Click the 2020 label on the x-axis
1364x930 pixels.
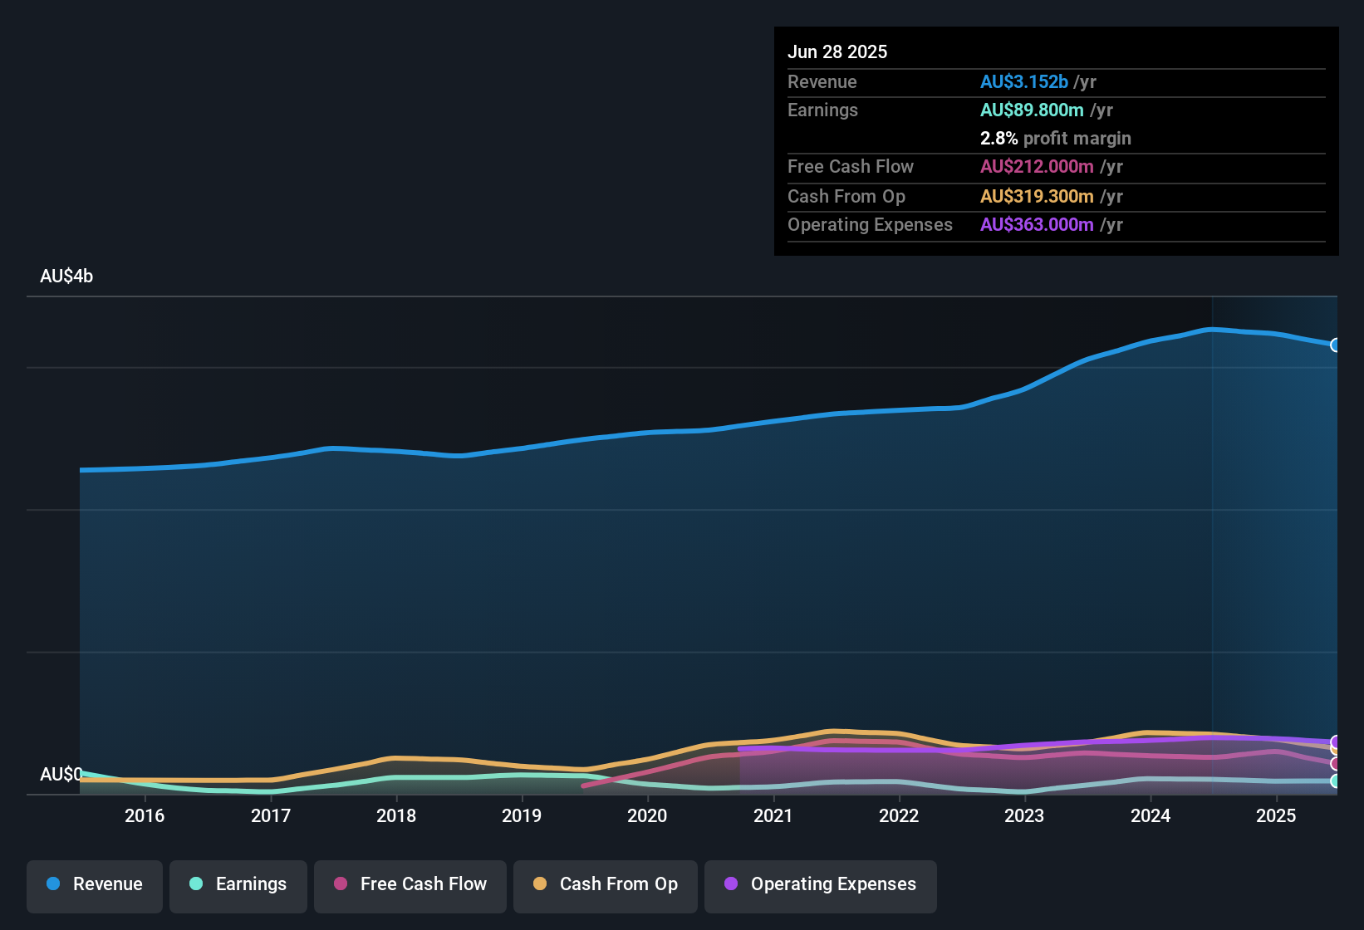coord(648,815)
